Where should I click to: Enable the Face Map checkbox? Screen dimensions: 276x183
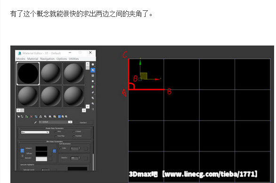click(x=56, y=137)
